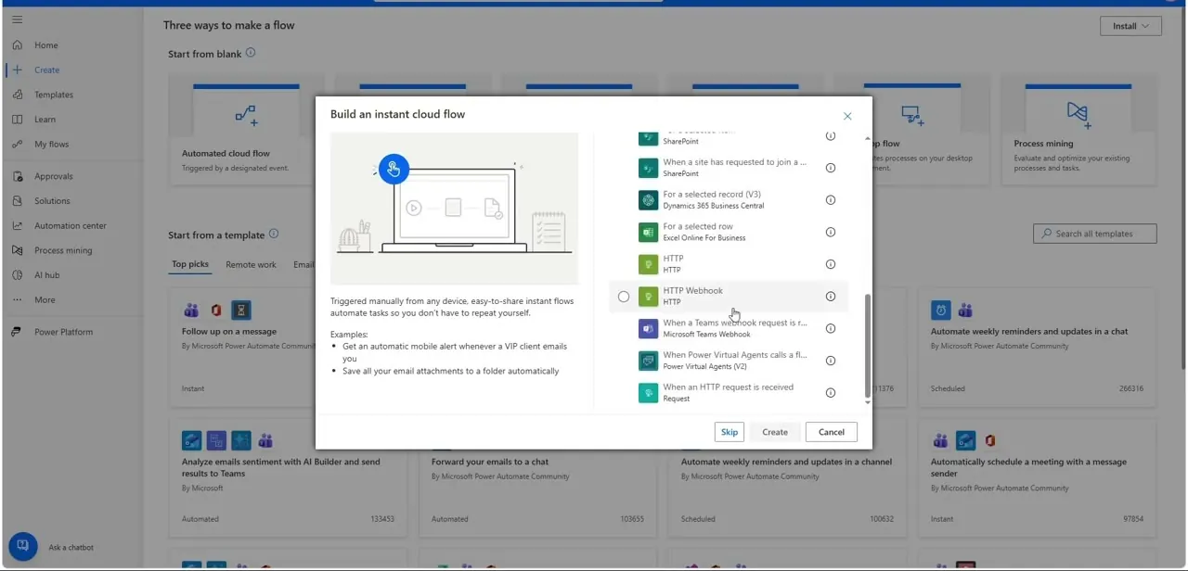This screenshot has width=1188, height=571.
Task: Click the Create button in dialog
Action: pyautogui.click(x=775, y=432)
